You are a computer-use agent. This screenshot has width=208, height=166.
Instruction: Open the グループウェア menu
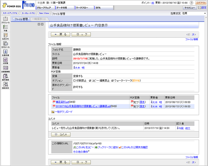click(x=45, y=8)
